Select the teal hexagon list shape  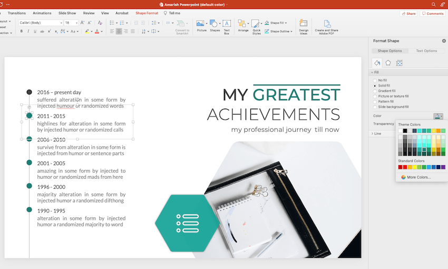point(187,223)
